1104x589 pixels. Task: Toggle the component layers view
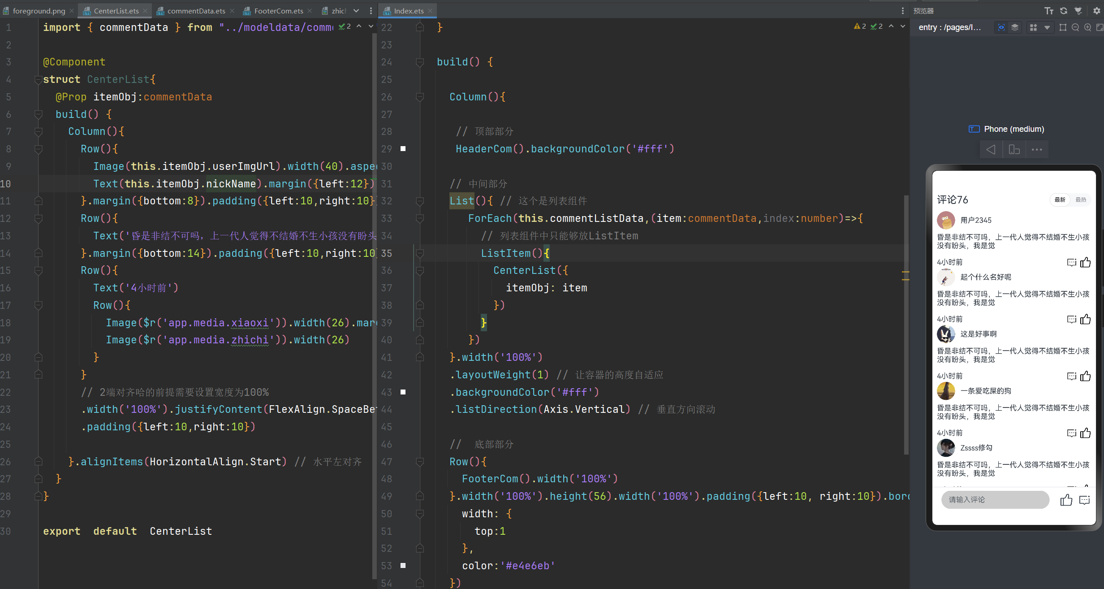tap(1015, 27)
